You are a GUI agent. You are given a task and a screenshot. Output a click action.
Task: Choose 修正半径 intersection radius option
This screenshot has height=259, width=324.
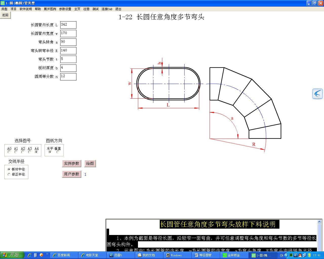tap(9, 175)
